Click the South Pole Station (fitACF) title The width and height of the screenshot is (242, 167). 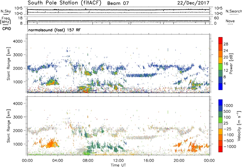tap(64, 3)
